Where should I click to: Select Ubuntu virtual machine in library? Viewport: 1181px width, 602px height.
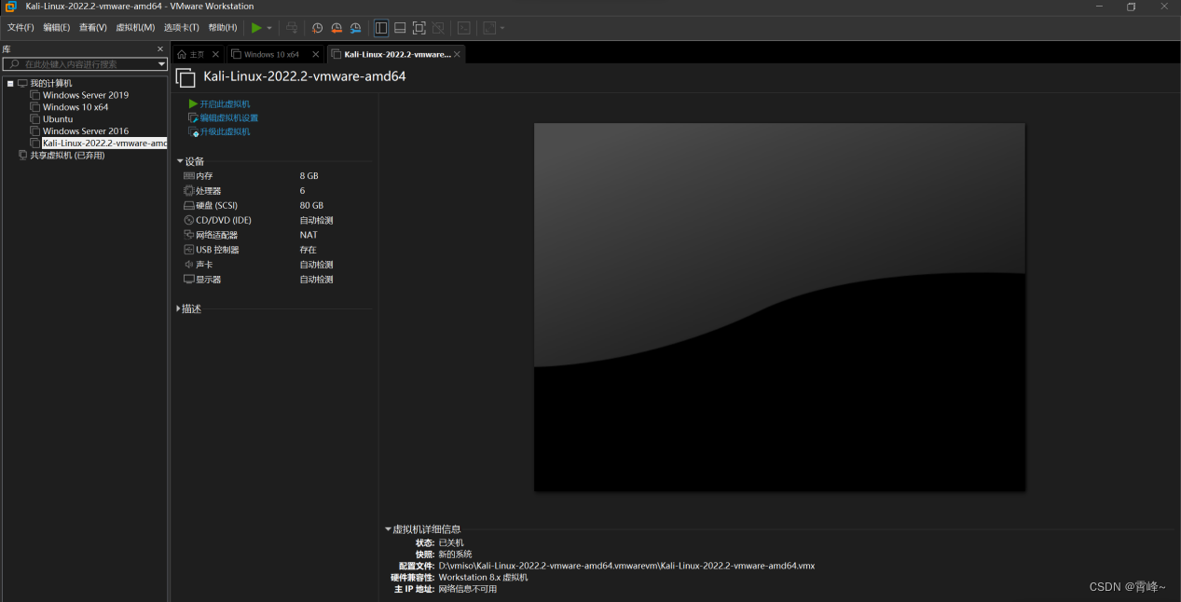point(58,119)
